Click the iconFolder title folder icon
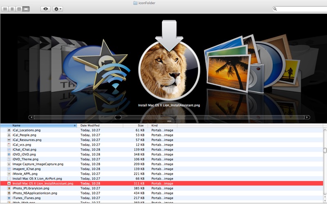Viewport: 327px width, 204px height. point(135,3)
